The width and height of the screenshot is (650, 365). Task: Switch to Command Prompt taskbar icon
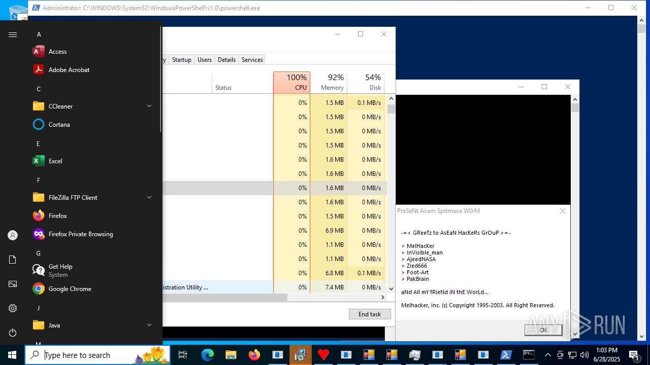[x=529, y=355]
